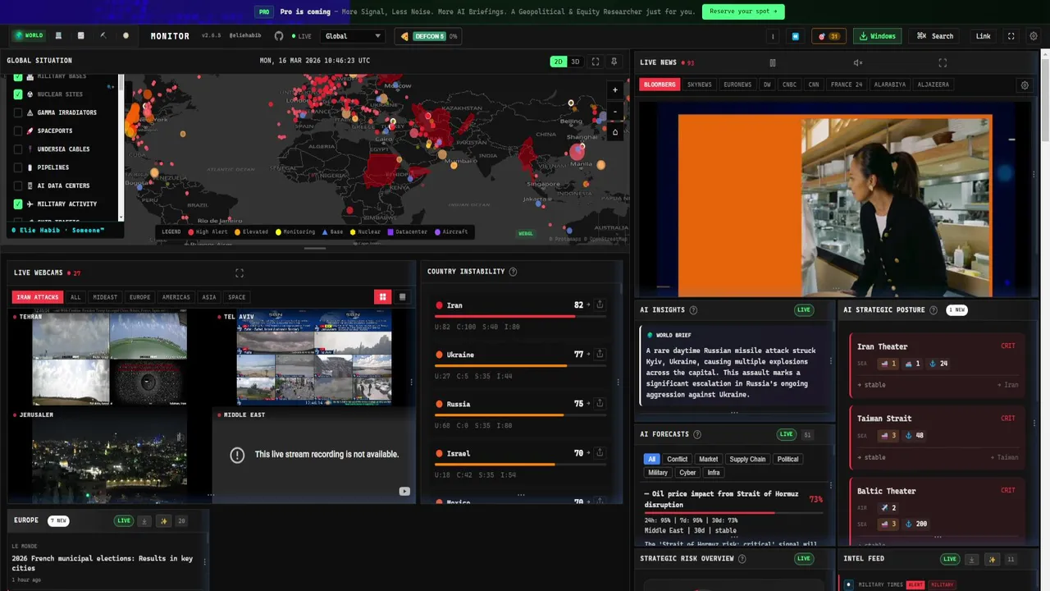Enable AI Data Centers map layer

[x=18, y=186]
